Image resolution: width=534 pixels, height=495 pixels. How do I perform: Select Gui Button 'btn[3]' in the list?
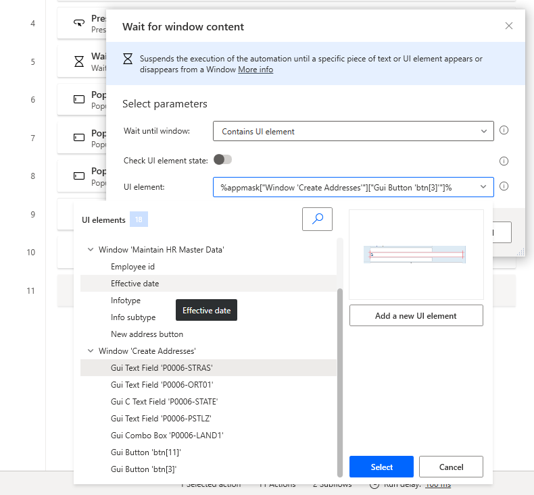click(x=208, y=469)
